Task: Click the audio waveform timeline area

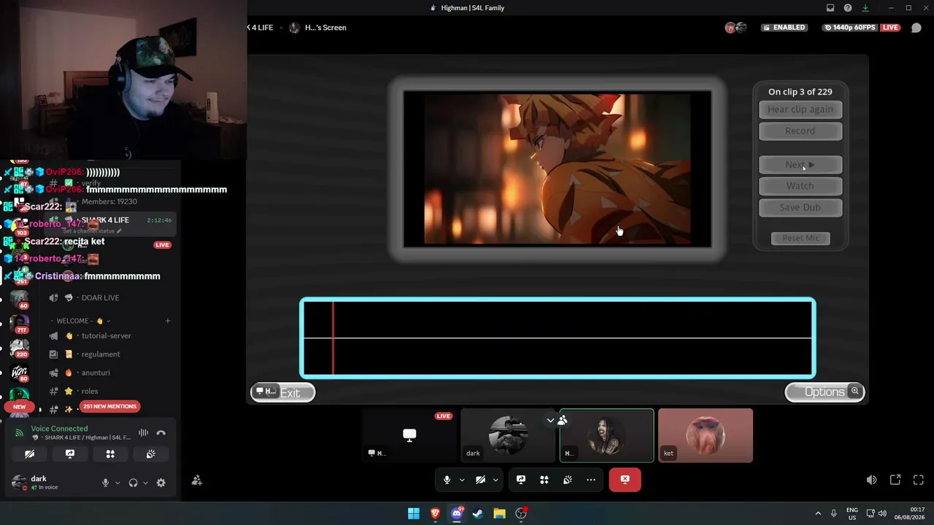Action: (x=557, y=338)
